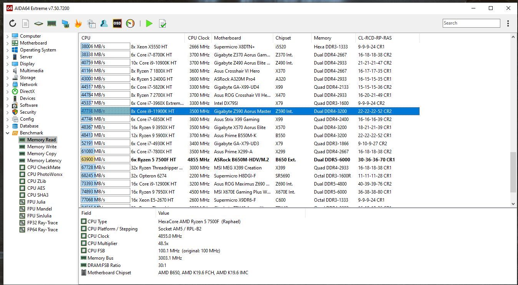This screenshot has width=518, height=285.
Task: Click the results list vertical scrollbar thumb
Action: (x=513, y=172)
